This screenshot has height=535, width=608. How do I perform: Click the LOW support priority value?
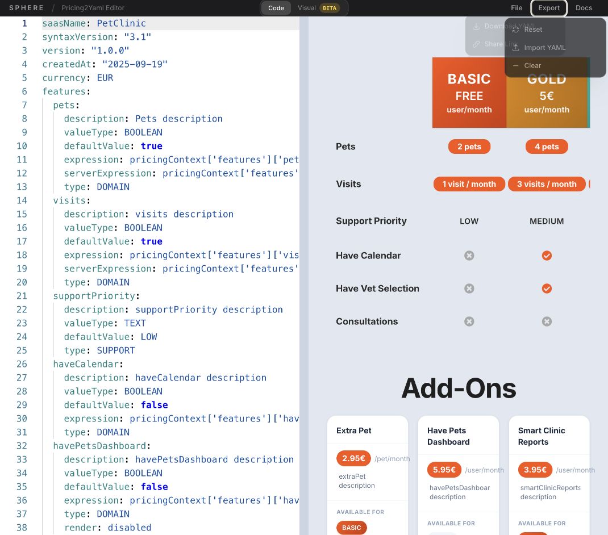click(469, 221)
